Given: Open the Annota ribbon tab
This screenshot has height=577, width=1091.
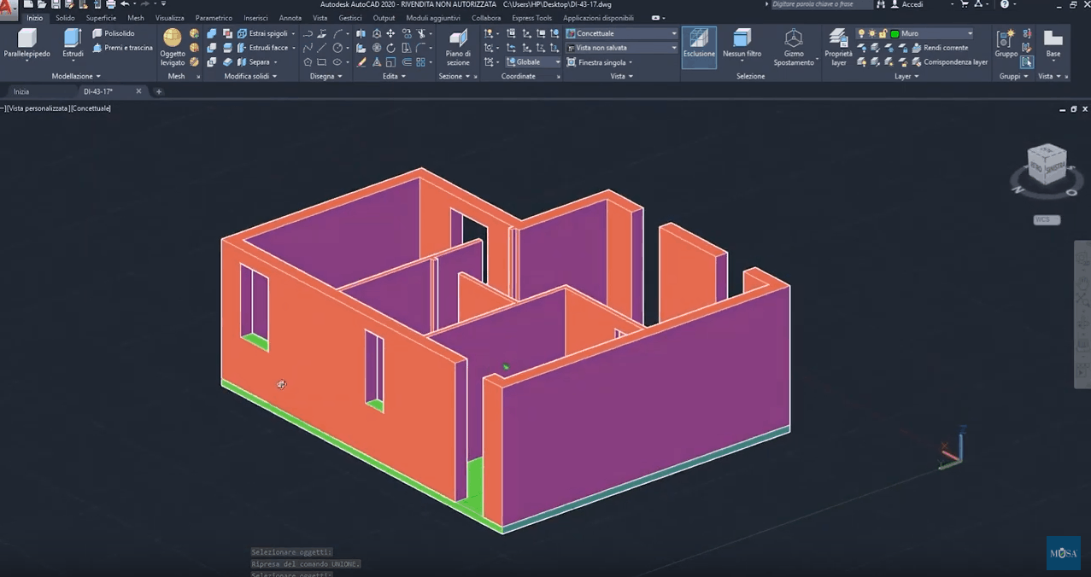Looking at the screenshot, I should (x=290, y=18).
